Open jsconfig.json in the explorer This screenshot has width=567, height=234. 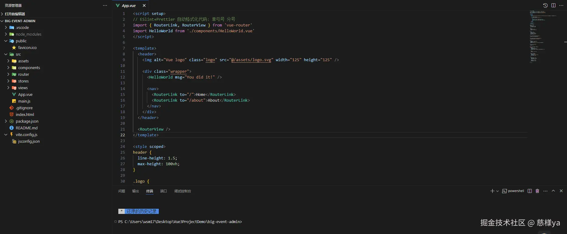pos(56,141)
